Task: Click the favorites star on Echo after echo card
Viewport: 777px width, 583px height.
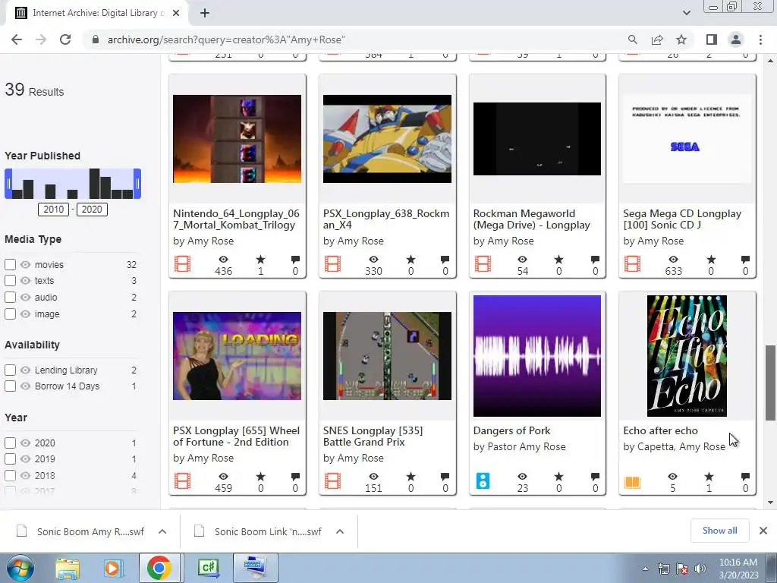Action: coord(709,477)
